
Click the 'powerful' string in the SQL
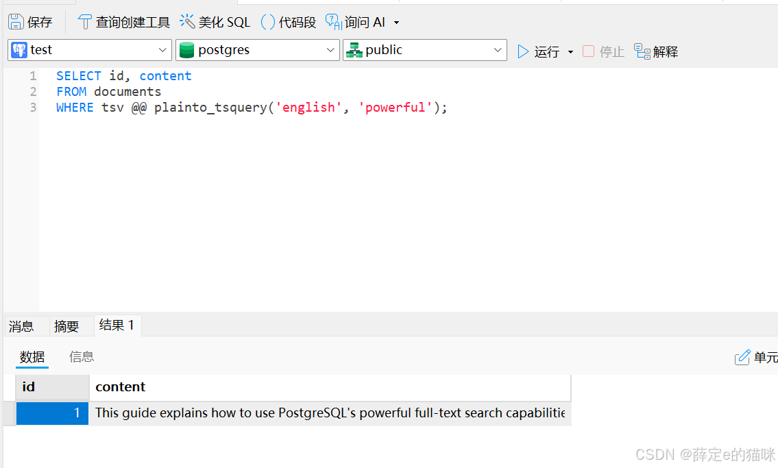coord(395,108)
